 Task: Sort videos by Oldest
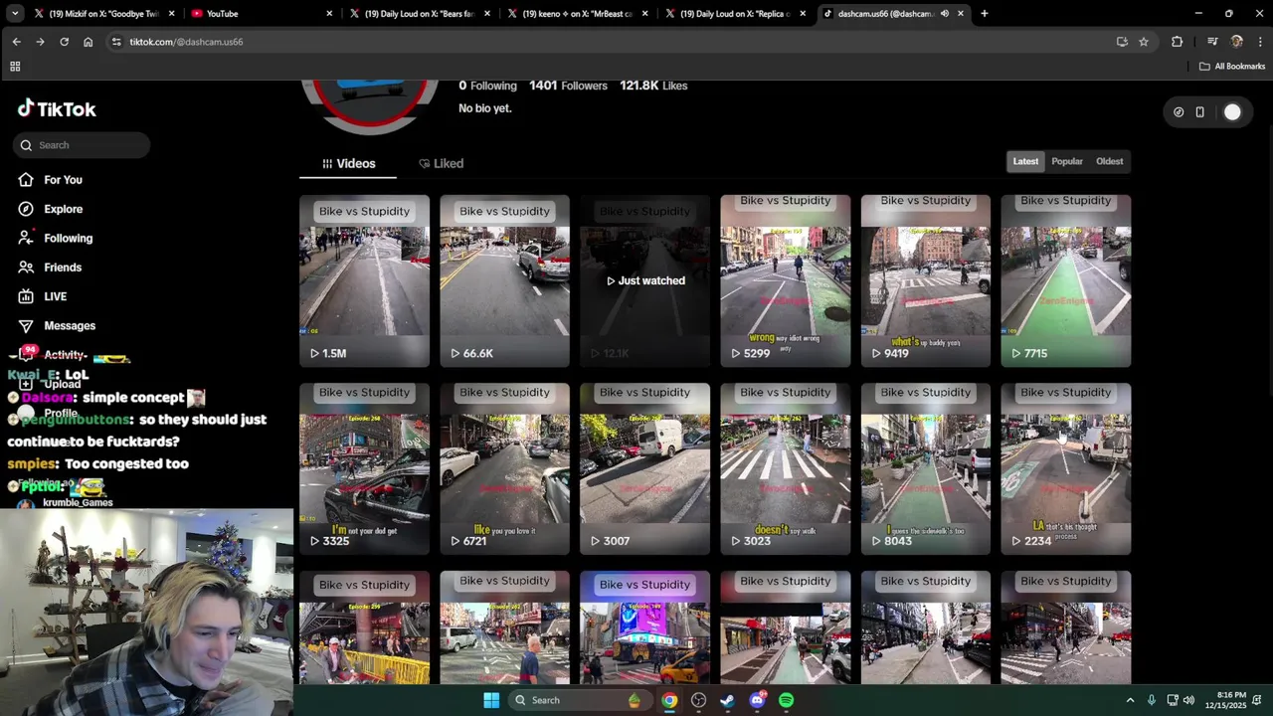click(x=1109, y=161)
